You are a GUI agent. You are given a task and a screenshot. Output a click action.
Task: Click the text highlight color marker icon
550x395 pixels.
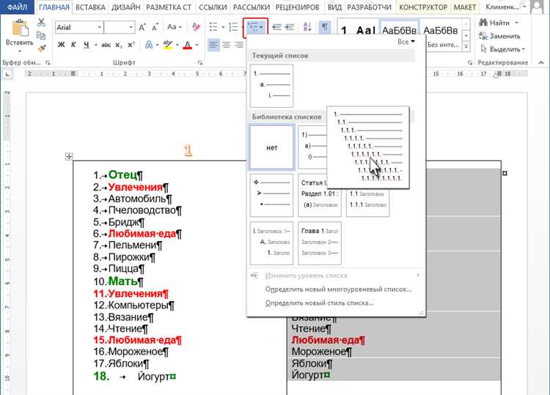tap(168, 45)
